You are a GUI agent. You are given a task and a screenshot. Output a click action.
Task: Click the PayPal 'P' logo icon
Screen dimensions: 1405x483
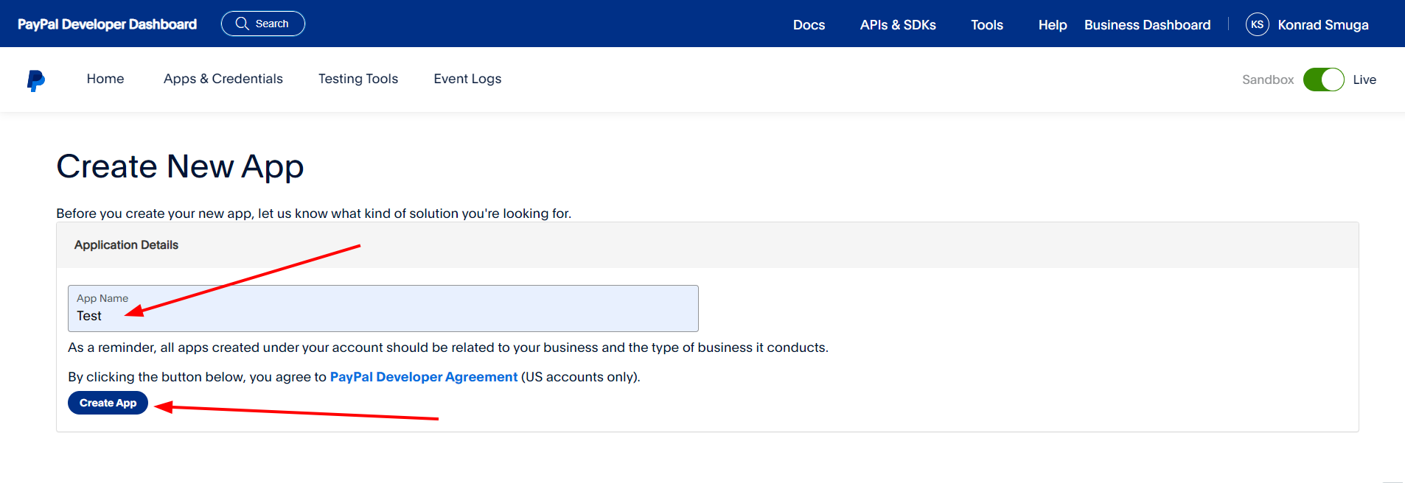(35, 80)
